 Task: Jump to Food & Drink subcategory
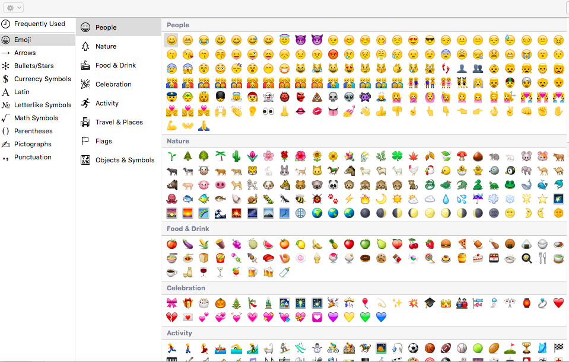[x=115, y=66]
